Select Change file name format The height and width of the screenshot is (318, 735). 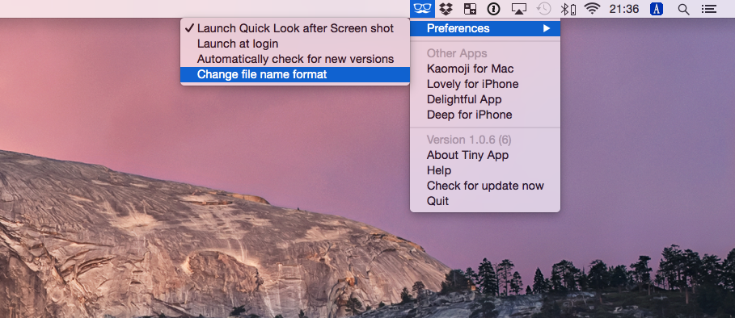[295, 74]
